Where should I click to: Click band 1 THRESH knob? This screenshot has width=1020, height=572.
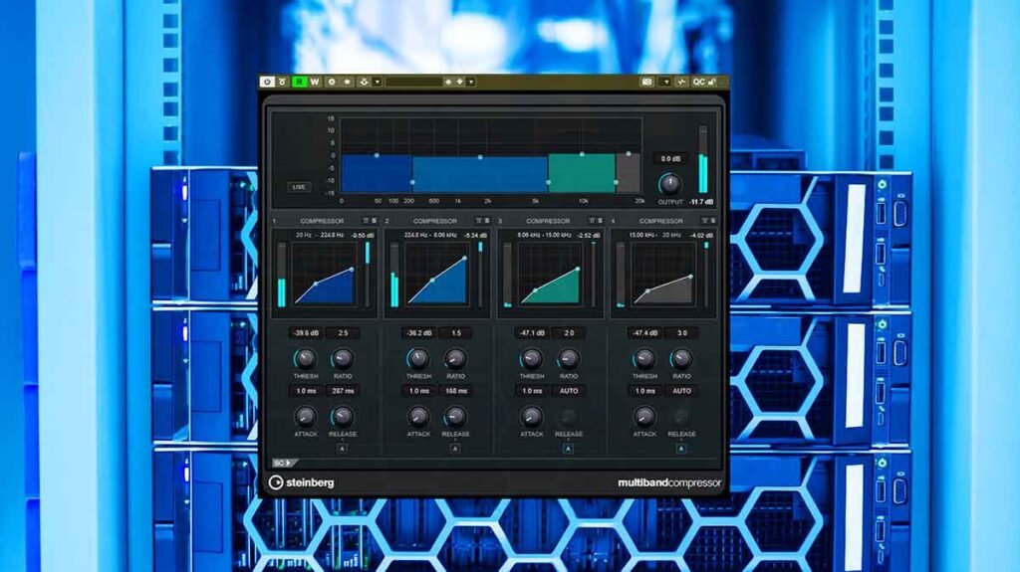305,359
